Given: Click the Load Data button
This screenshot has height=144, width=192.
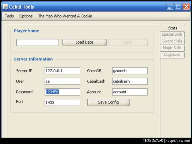Looking at the screenshot, I should pyautogui.click(x=84, y=42).
